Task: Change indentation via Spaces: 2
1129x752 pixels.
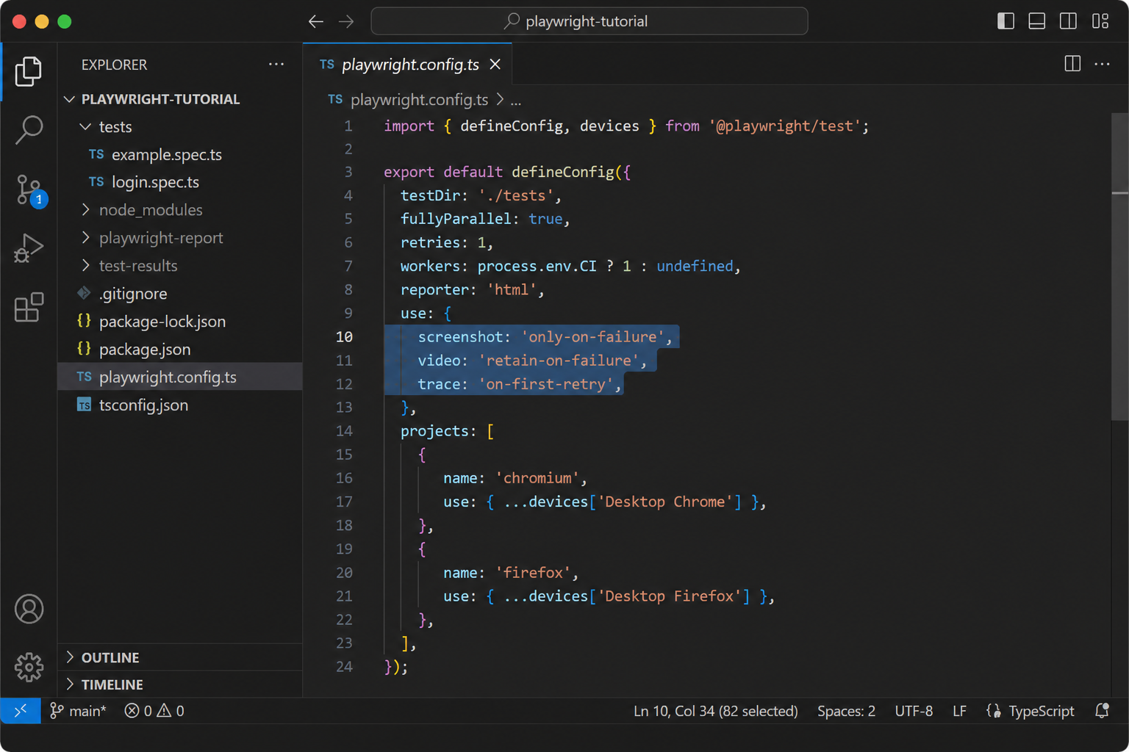Action: tap(846, 711)
